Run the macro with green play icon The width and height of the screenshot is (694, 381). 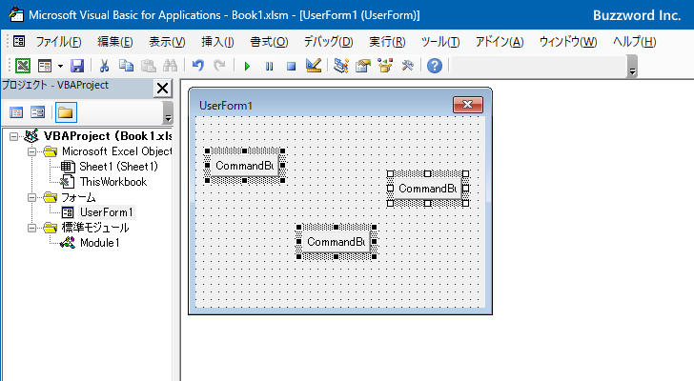coord(247,67)
